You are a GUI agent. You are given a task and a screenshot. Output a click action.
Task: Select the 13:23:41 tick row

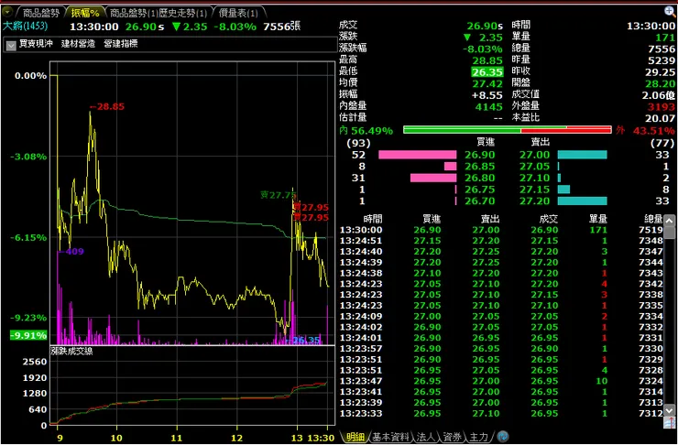[501, 392]
